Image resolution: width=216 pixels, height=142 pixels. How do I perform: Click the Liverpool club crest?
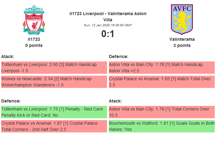[34, 20]
